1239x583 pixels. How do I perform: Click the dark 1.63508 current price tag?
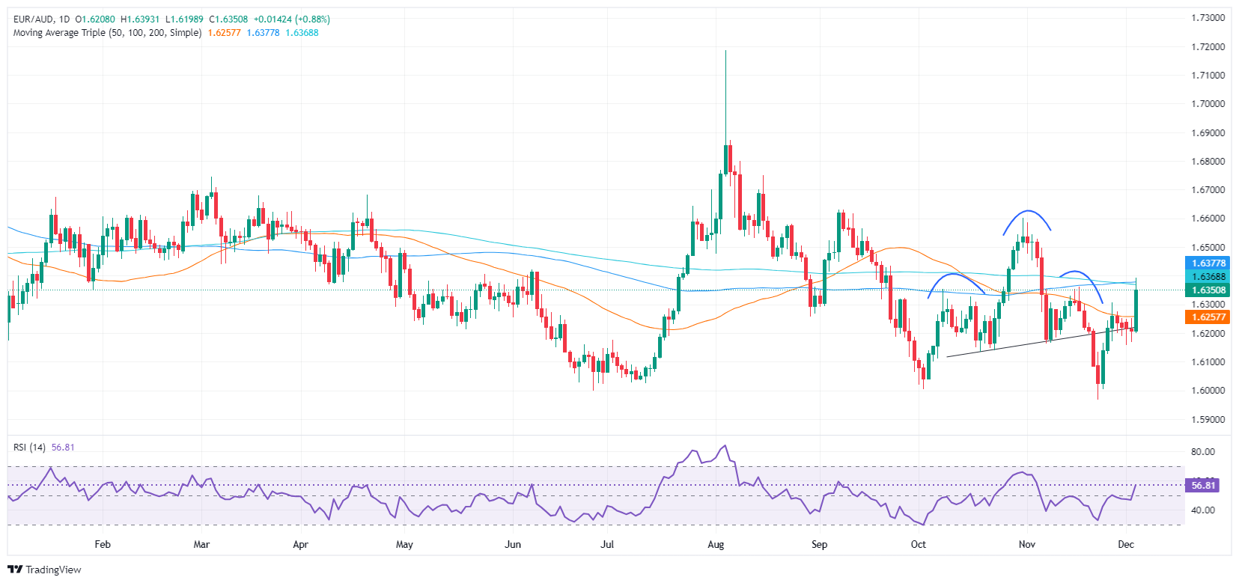pyautogui.click(x=1208, y=290)
